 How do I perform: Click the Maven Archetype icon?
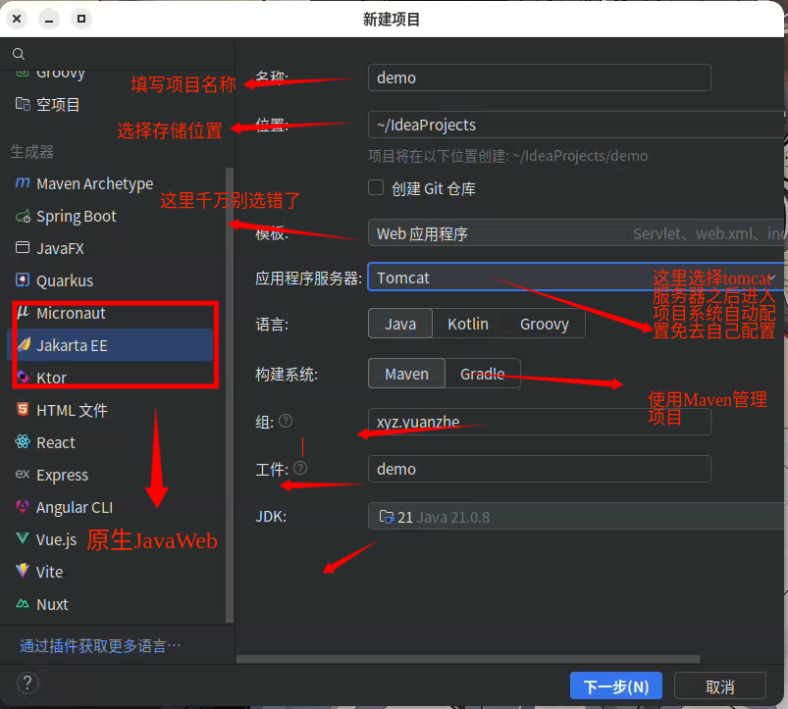pyautogui.click(x=22, y=184)
